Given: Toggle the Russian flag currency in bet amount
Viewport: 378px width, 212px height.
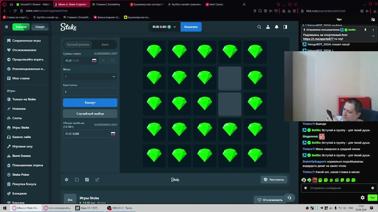Looking at the screenshot, I should pyautogui.click(x=94, y=60).
